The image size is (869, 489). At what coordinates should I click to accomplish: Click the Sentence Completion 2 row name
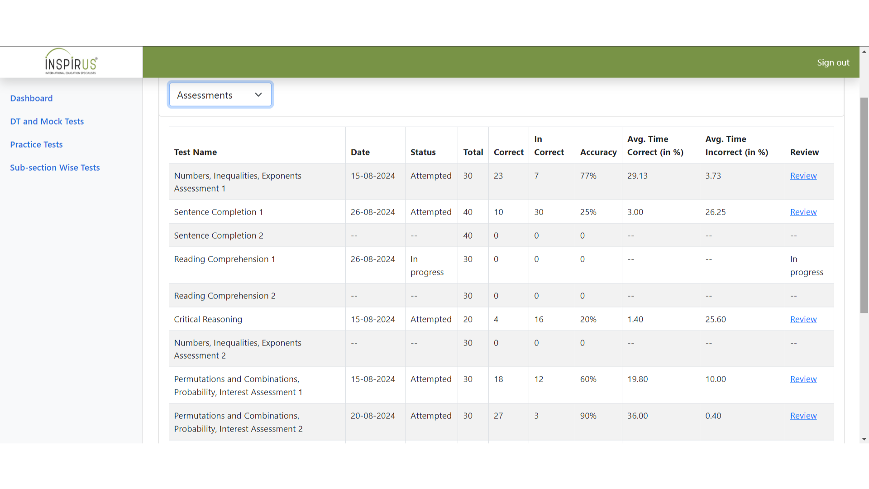click(219, 235)
